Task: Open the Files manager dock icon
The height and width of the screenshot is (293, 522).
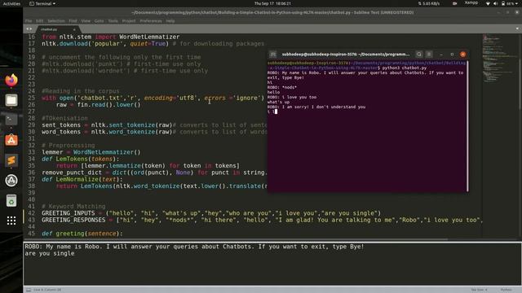Action: click(11, 100)
